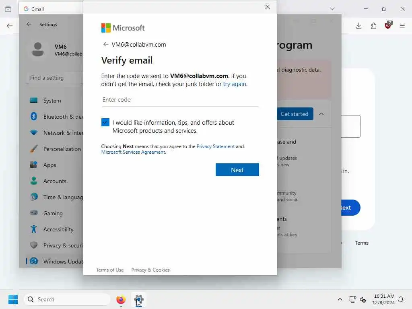
Task: Click the Time & language globe icon
Action: [x=34, y=197]
